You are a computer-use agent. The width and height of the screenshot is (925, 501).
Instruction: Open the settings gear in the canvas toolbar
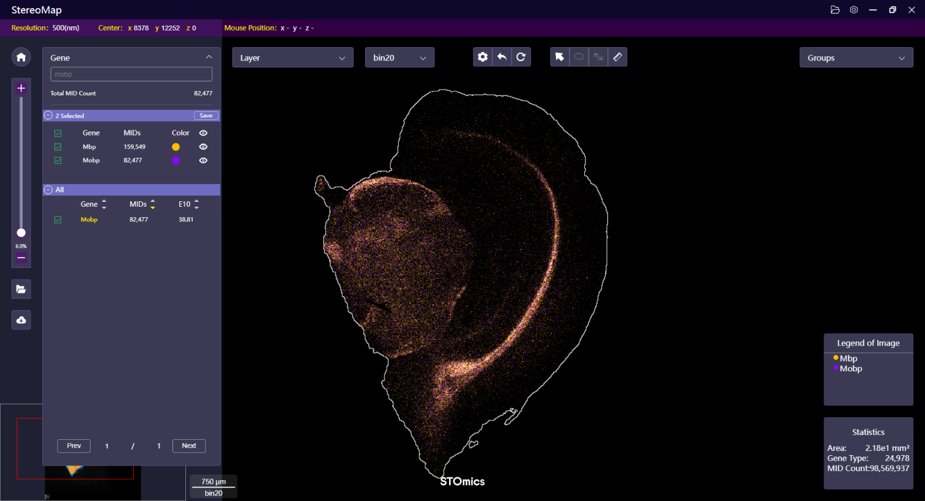point(483,57)
